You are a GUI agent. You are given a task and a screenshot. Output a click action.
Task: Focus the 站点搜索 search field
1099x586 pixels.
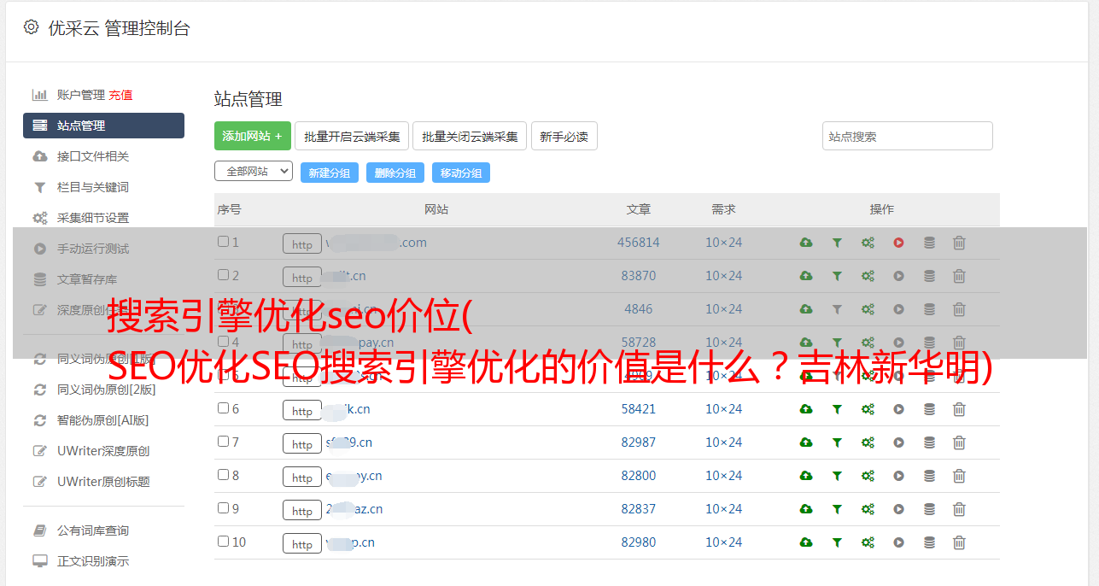pyautogui.click(x=908, y=136)
